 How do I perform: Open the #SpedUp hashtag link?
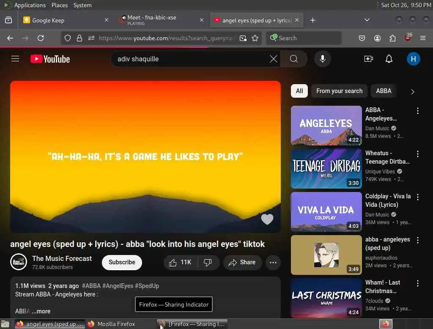click(147, 286)
